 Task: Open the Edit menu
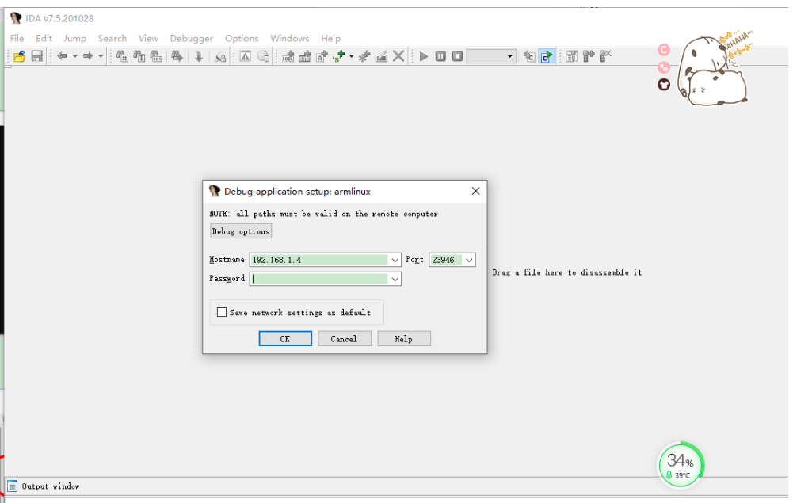(x=44, y=39)
